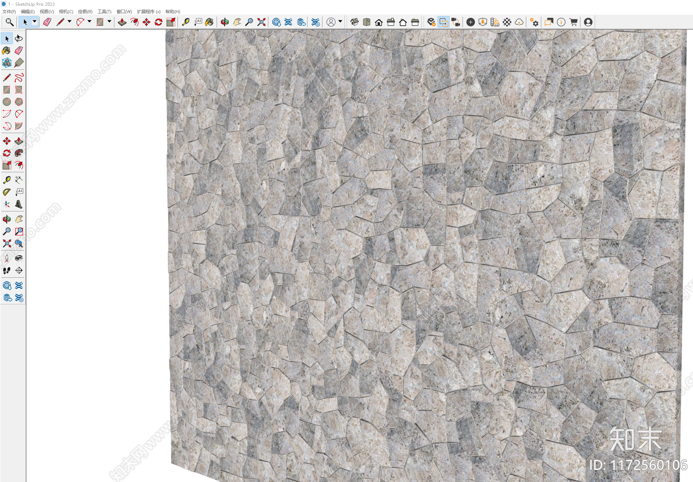Viewport: 693px width, 482px height.
Task: Select the Pie tool
Action: 19,126
